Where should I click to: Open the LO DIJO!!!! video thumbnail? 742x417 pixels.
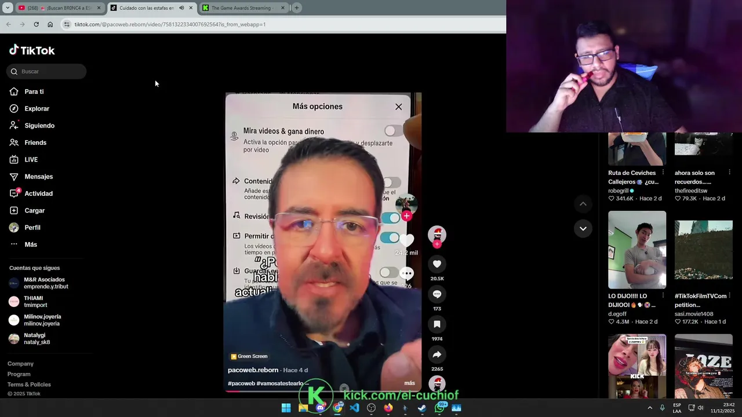point(637,250)
